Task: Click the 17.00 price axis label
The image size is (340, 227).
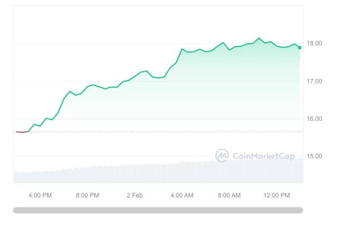Action: coord(315,81)
